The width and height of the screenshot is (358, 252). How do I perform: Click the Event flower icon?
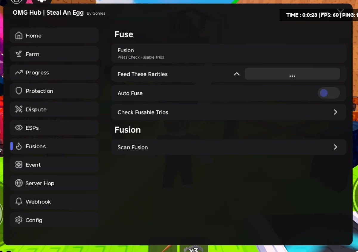[x=19, y=165]
